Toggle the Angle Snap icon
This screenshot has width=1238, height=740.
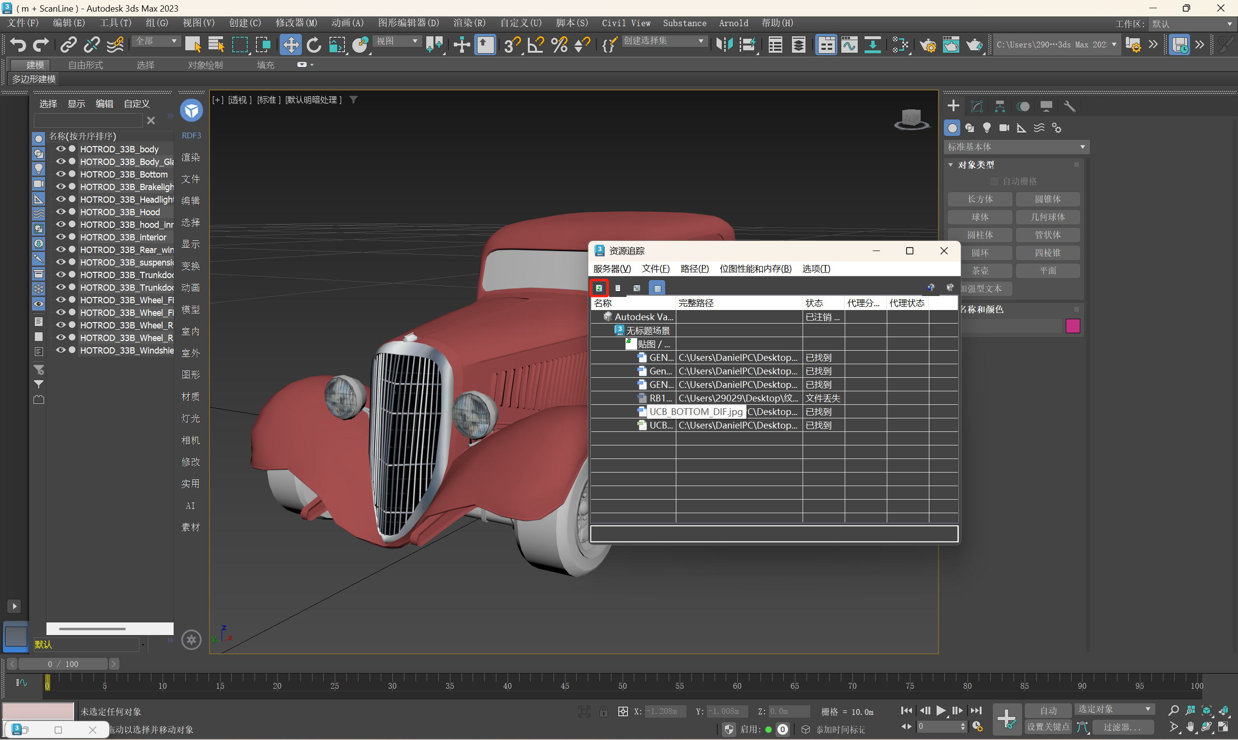pos(536,45)
